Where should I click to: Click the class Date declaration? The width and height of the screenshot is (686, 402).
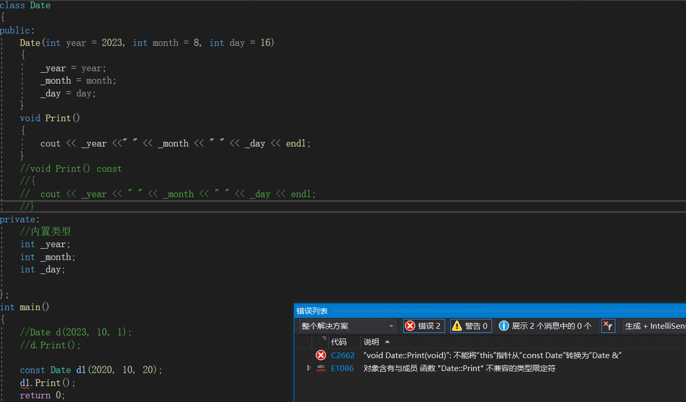(x=25, y=5)
